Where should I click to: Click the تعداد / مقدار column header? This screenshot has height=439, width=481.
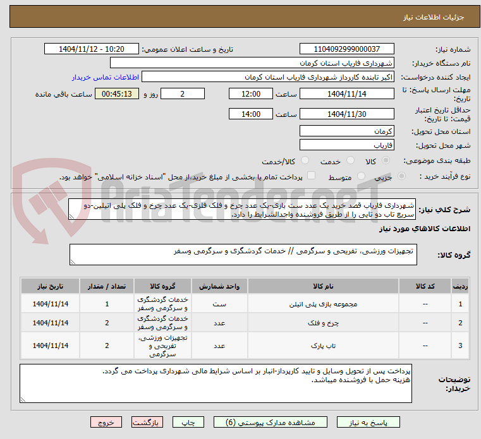[x=107, y=286]
